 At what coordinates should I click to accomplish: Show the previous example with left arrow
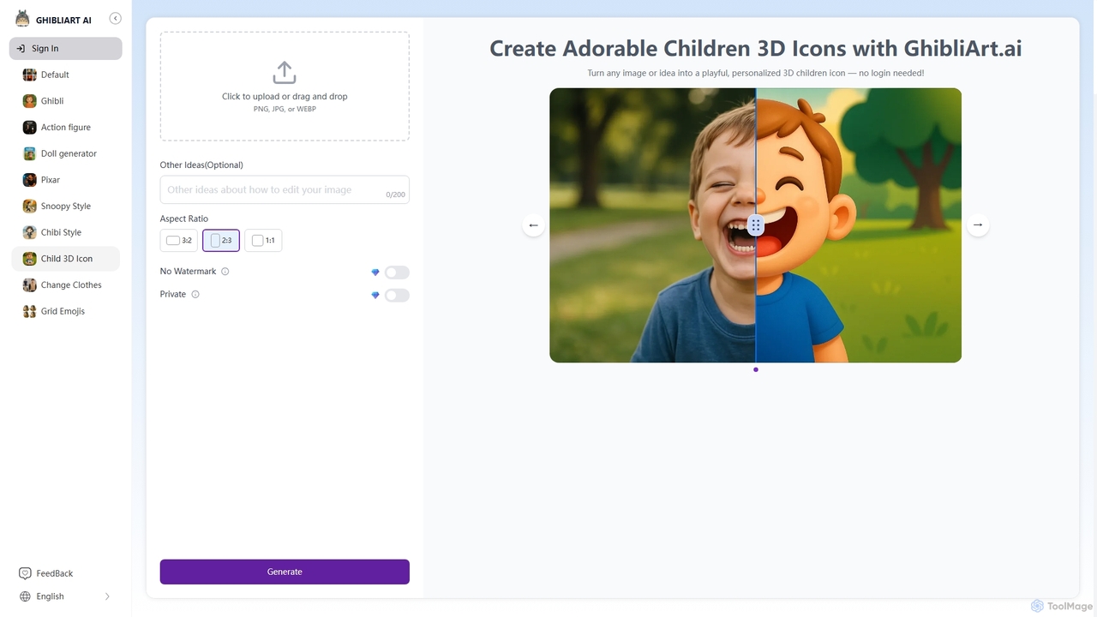tap(533, 225)
